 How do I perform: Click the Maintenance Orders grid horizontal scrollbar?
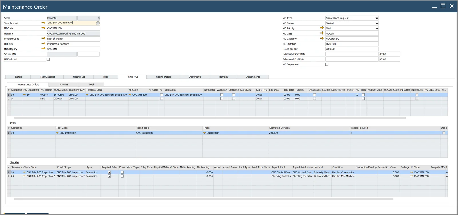pos(210,118)
